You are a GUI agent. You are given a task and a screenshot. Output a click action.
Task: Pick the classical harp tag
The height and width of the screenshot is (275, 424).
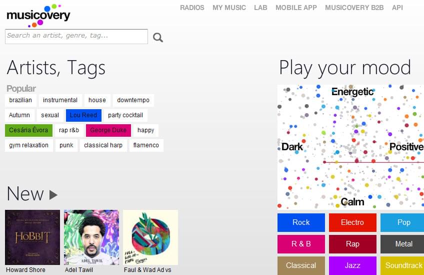(x=103, y=145)
